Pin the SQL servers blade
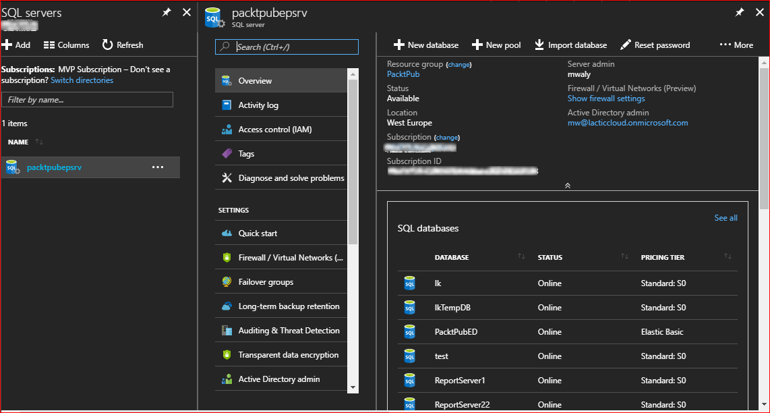Screen dimensions: 770x413 click(167, 13)
